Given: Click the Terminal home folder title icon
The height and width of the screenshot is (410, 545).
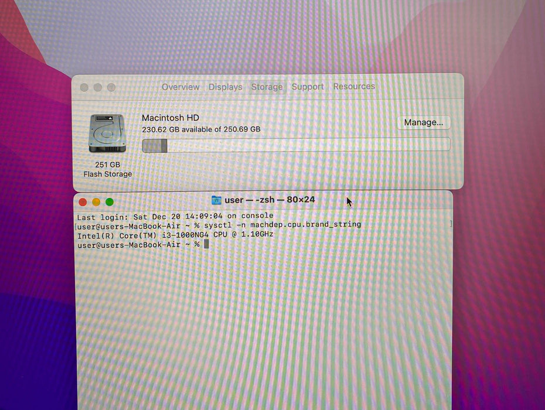Looking at the screenshot, I should [x=216, y=200].
